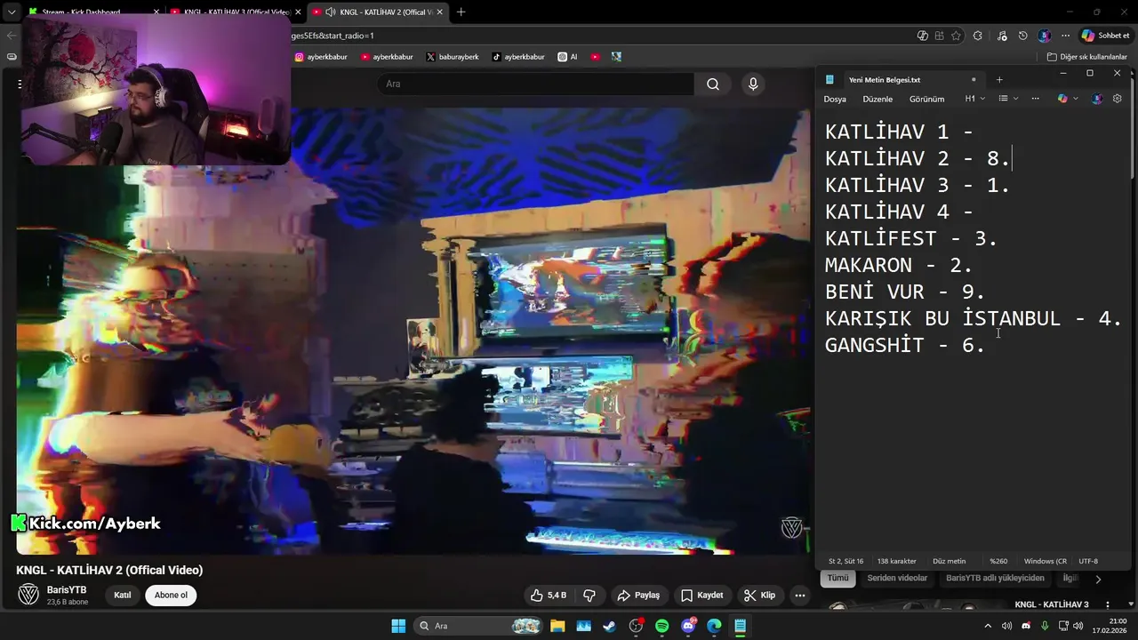Click the %260 zoom level in status bar

click(x=998, y=562)
